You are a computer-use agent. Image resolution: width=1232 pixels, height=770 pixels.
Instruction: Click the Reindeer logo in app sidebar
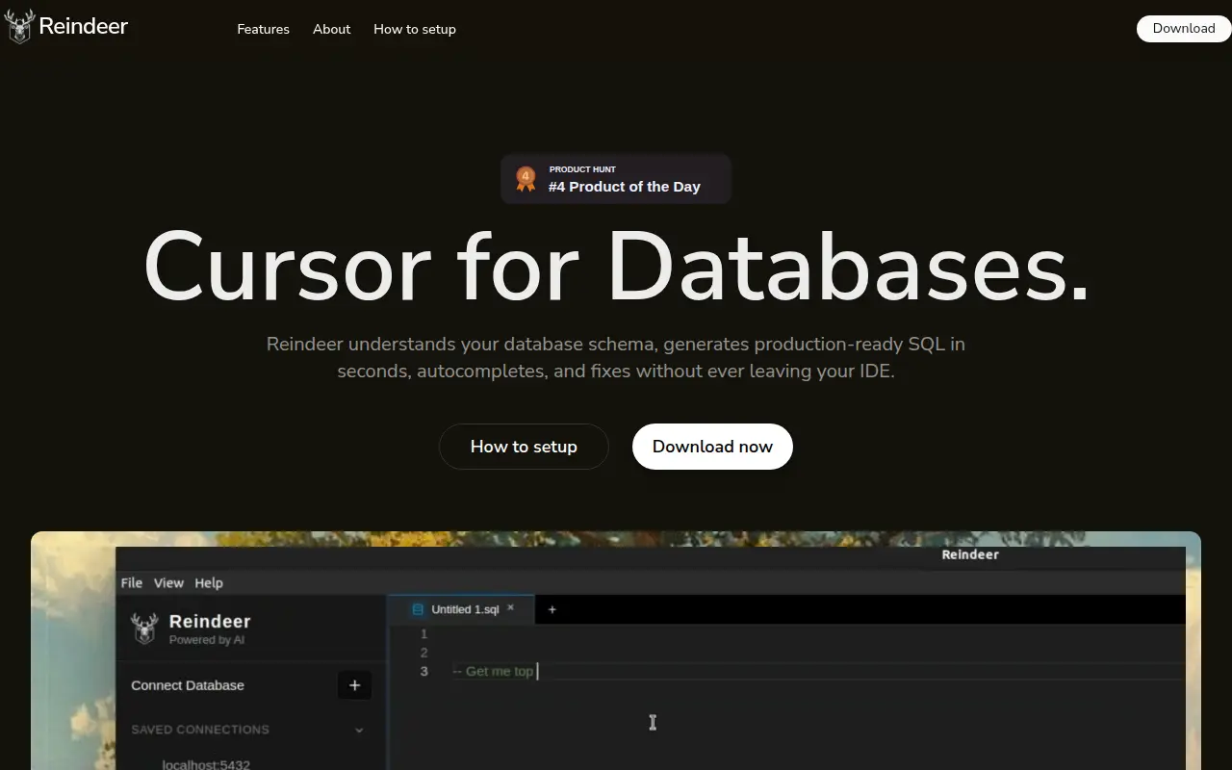point(144,629)
